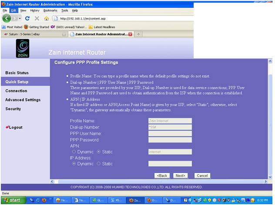Select Static IP Address radio button
Image resolution: width=275 pixels, height=205 pixels.
pos(98,164)
